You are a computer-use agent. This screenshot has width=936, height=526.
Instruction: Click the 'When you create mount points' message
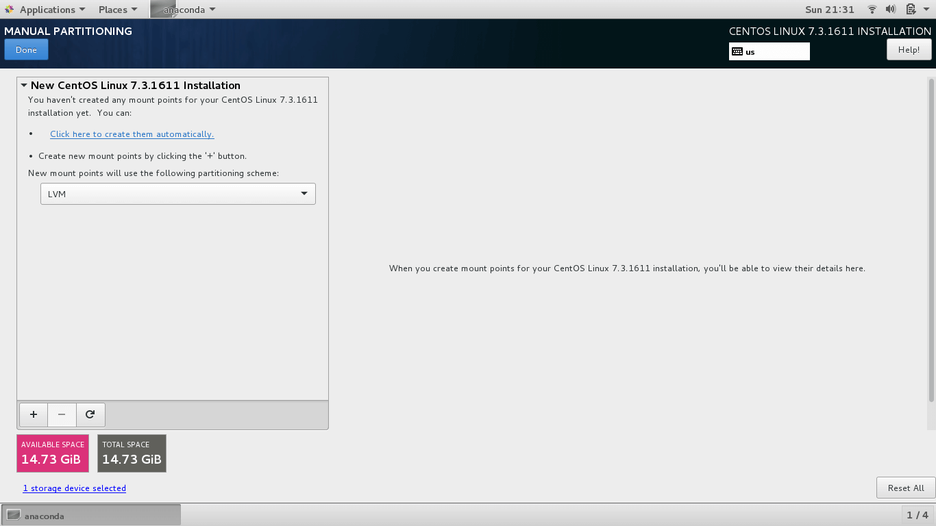(627, 268)
